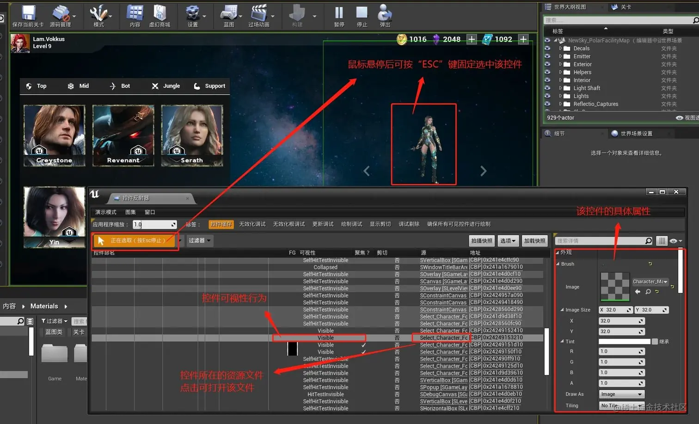The height and width of the screenshot is (424, 699).
Task: Toggle visibility eye for Interior folder
Action: (x=547, y=80)
